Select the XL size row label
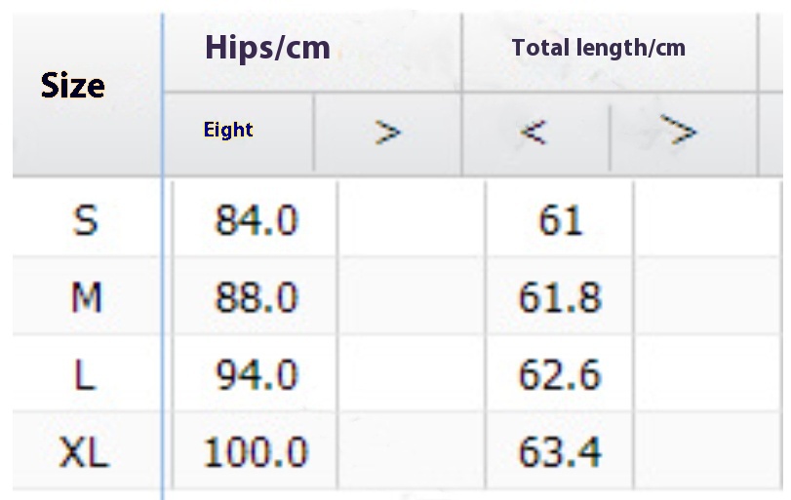The width and height of the screenshot is (791, 500). pyautogui.click(x=84, y=452)
